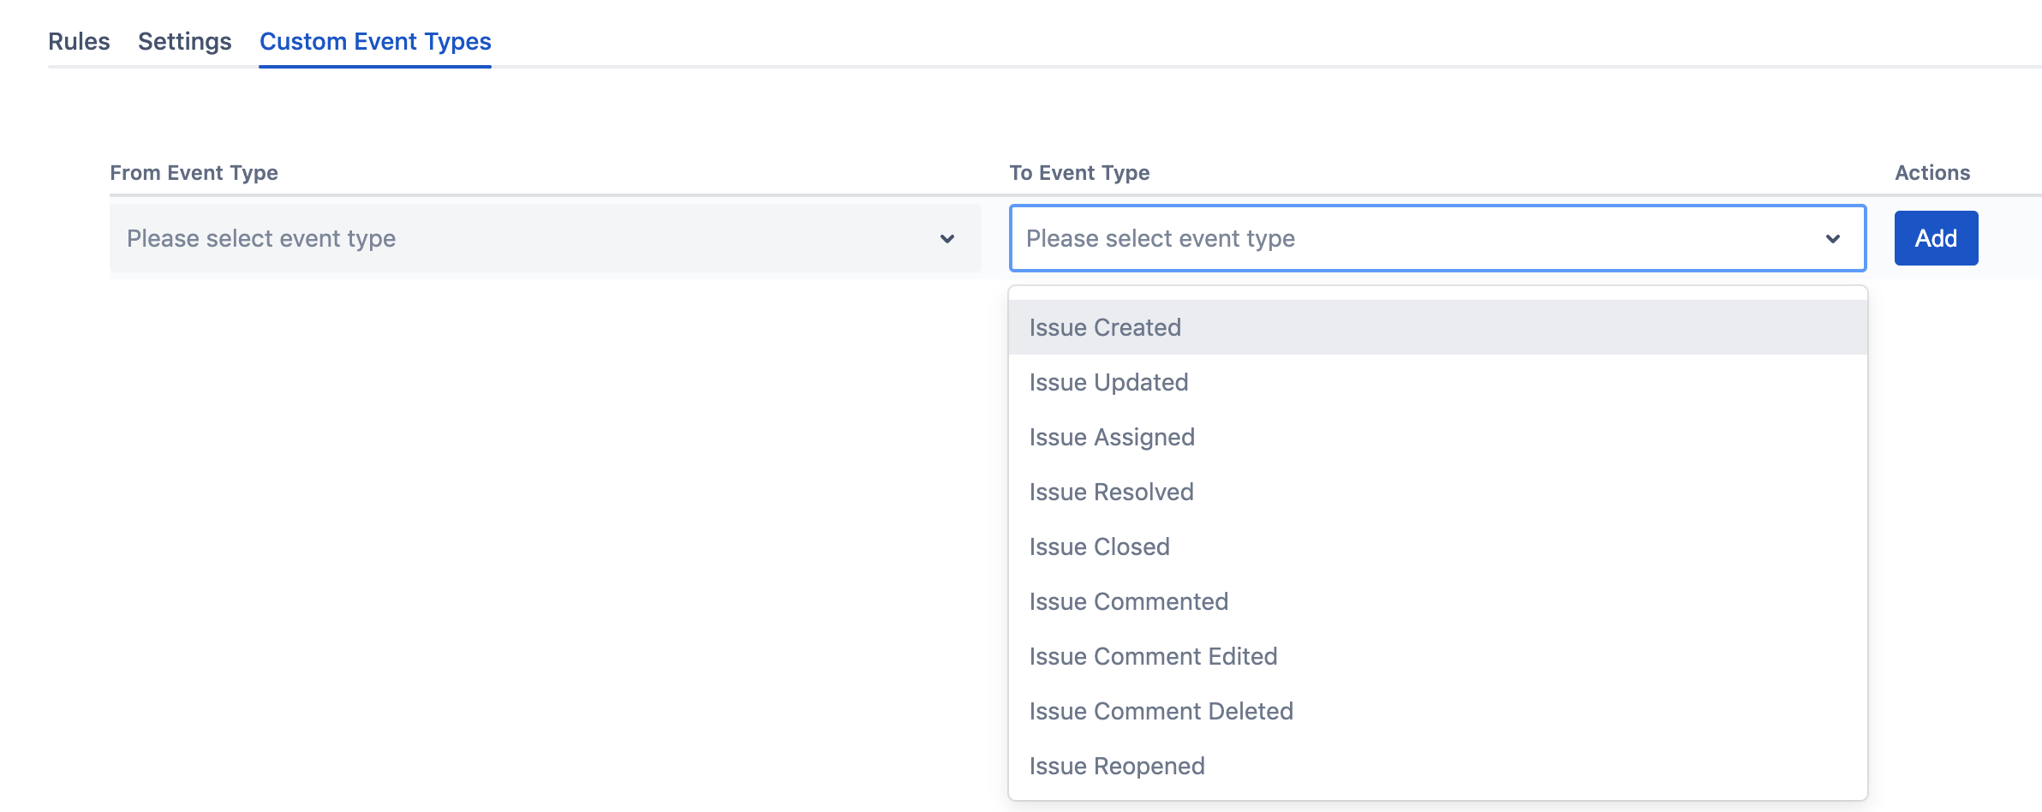The height and width of the screenshot is (812, 2042).
Task: Click the chevron on the To Event Type selector
Action: [1831, 240]
